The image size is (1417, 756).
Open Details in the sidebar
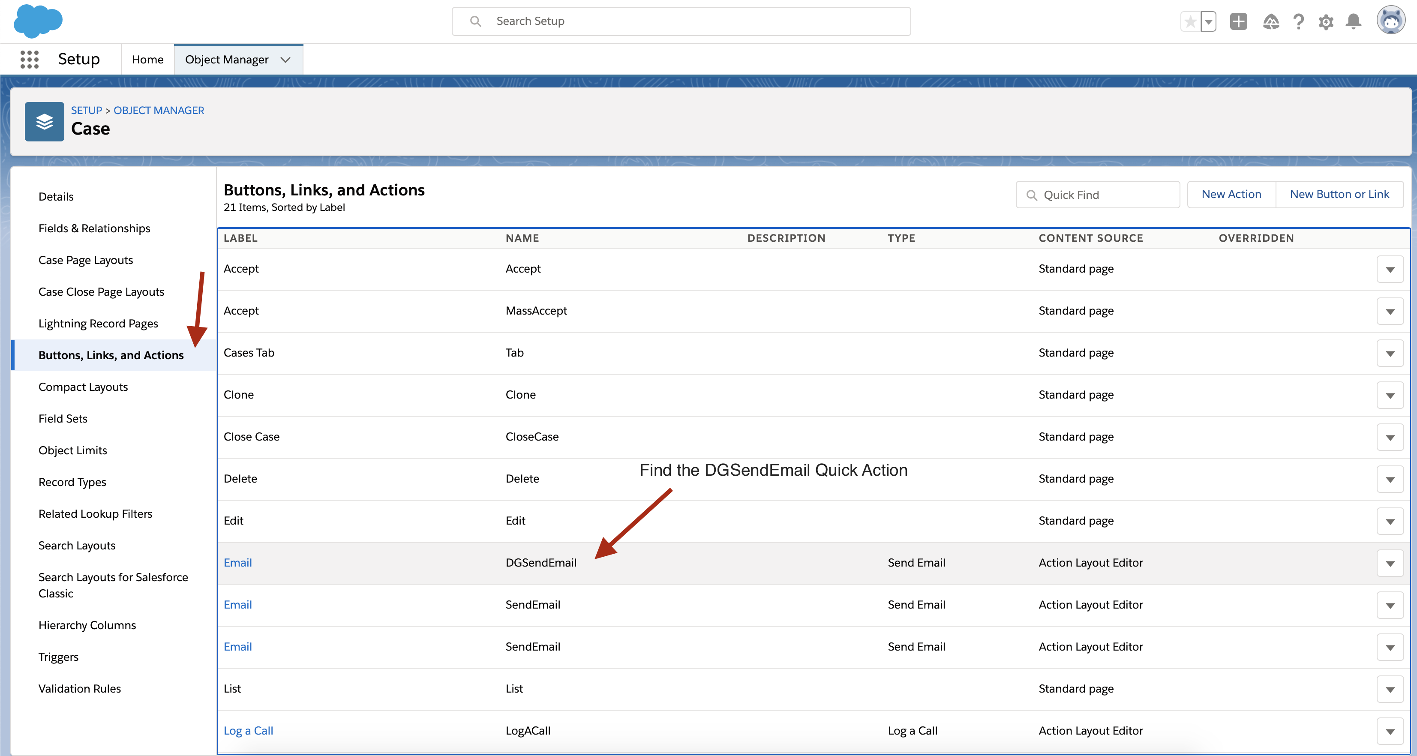(x=56, y=196)
